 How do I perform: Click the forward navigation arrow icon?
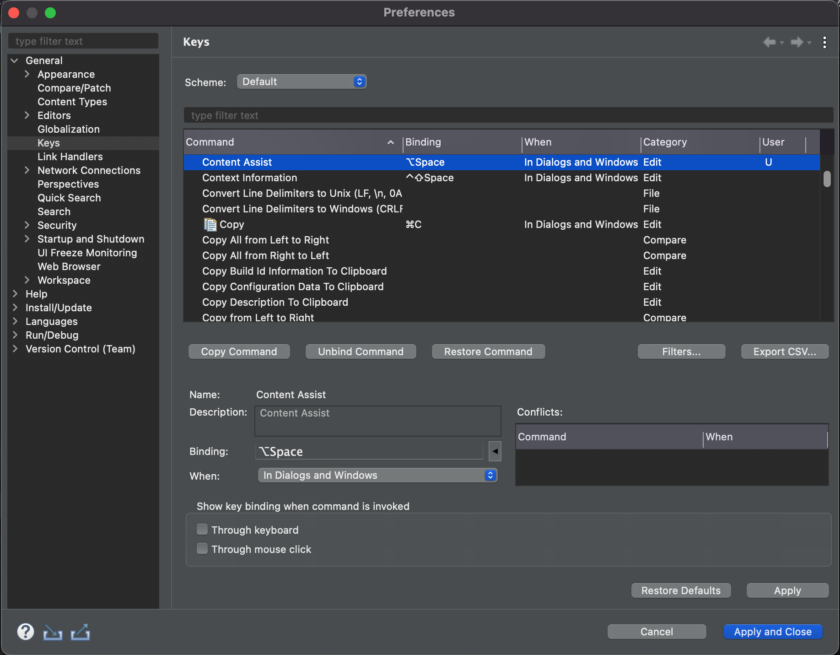pyautogui.click(x=797, y=42)
